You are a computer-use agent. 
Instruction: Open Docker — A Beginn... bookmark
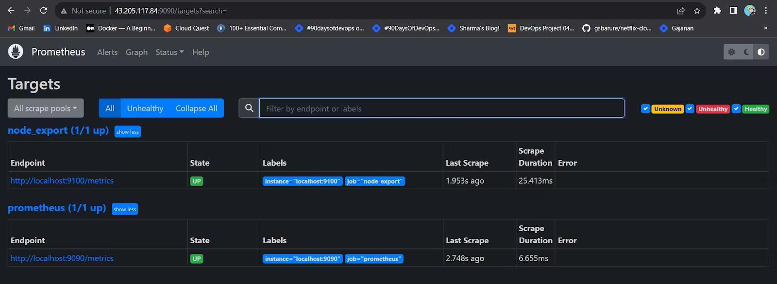point(121,28)
